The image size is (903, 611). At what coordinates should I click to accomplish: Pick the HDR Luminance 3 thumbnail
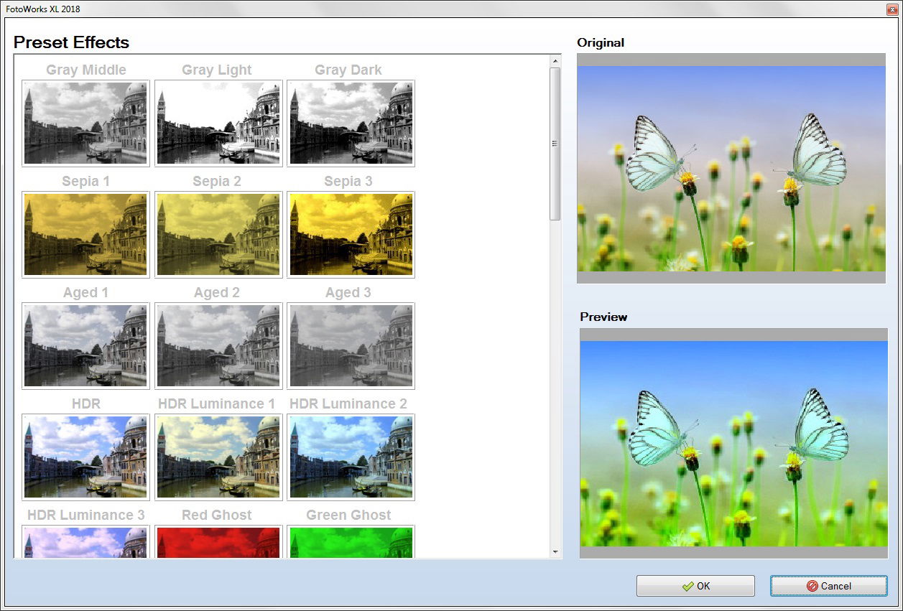[x=85, y=542]
